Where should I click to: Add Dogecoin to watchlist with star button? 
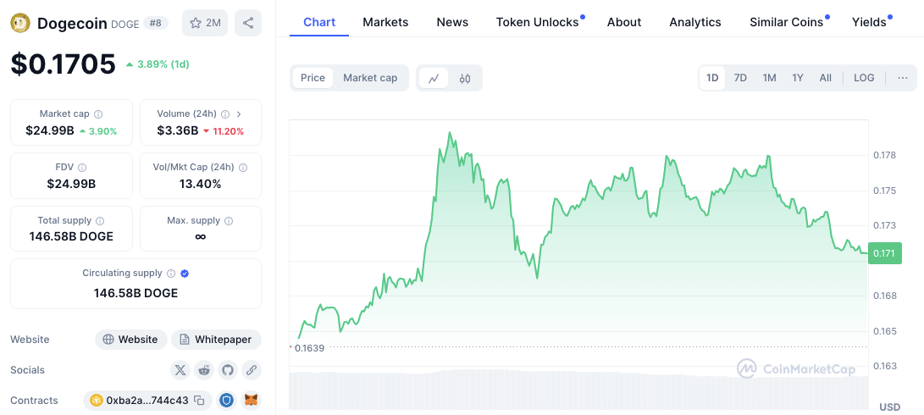click(x=204, y=23)
